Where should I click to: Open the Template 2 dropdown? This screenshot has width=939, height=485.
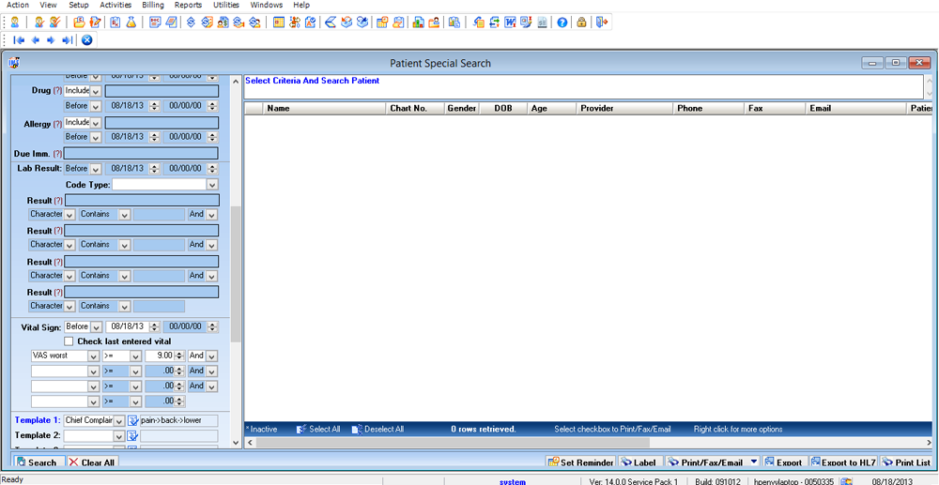(119, 436)
